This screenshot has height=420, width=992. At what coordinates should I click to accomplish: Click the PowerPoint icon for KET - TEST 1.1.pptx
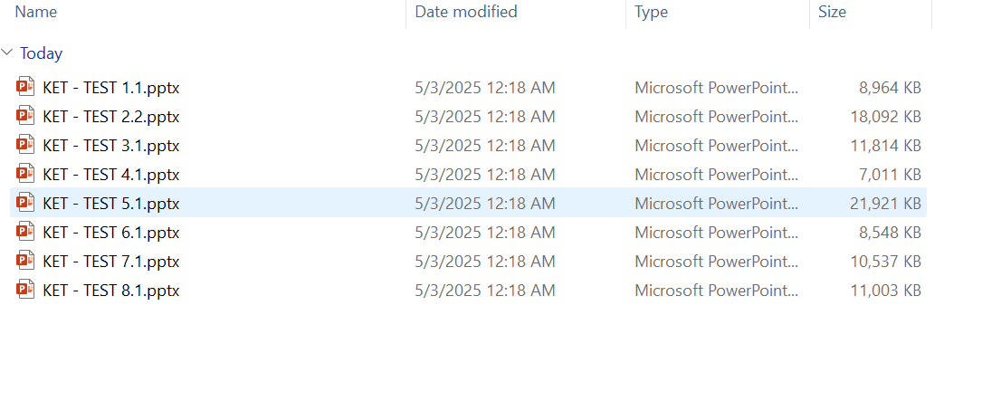point(24,88)
